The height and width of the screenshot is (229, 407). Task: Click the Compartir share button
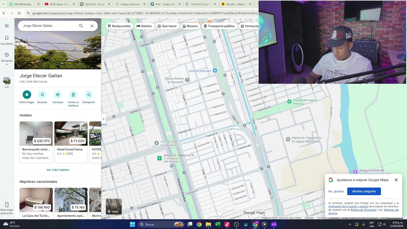pyautogui.click(x=89, y=94)
